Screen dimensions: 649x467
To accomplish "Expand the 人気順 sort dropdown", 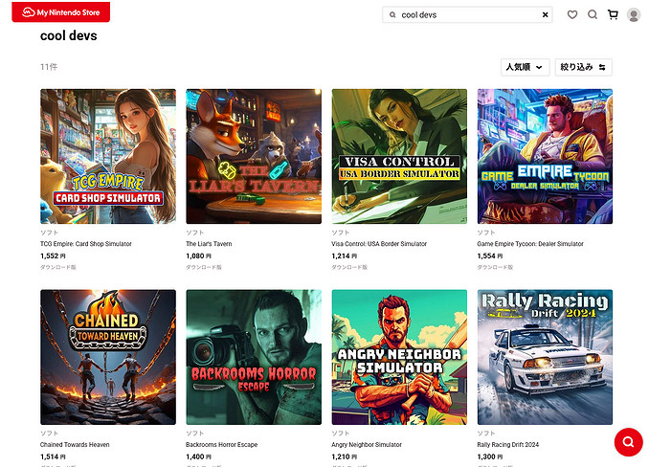I will tap(526, 67).
